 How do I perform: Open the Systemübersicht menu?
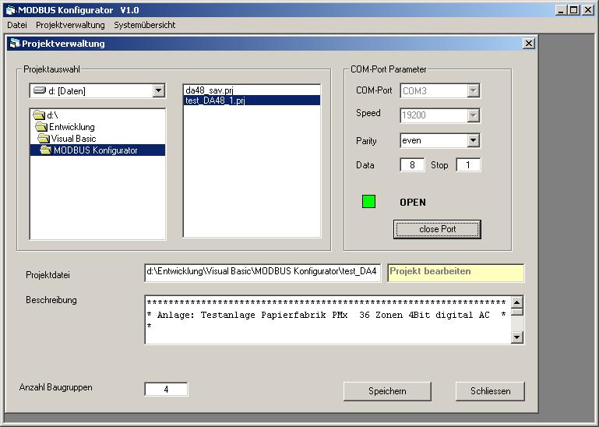coord(144,25)
